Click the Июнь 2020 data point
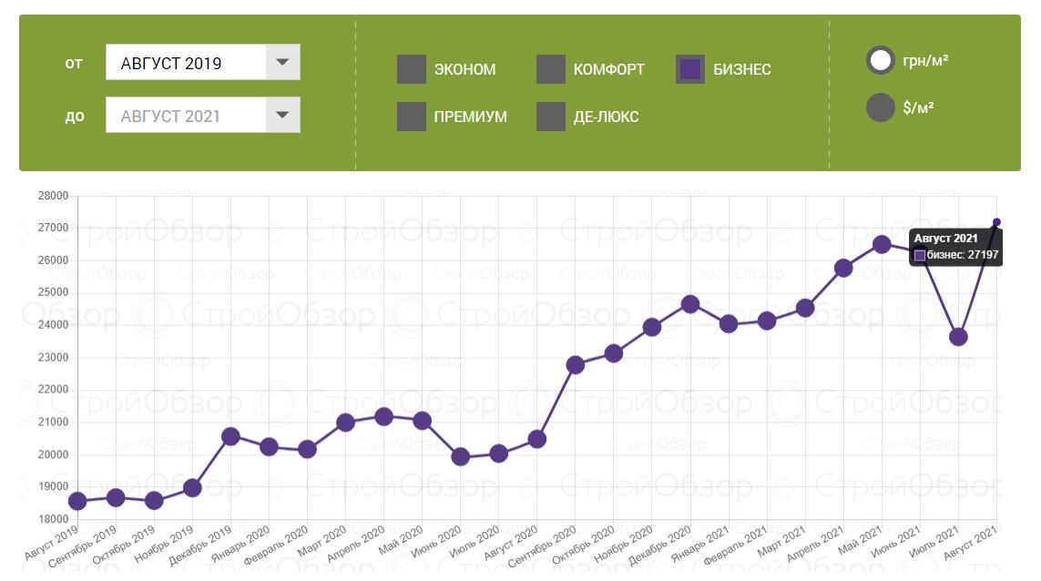1041x581 pixels. pyautogui.click(x=461, y=456)
